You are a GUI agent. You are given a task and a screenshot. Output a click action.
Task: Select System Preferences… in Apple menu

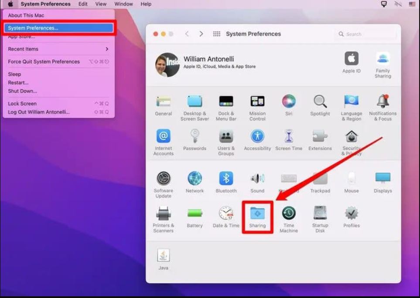[x=59, y=28]
